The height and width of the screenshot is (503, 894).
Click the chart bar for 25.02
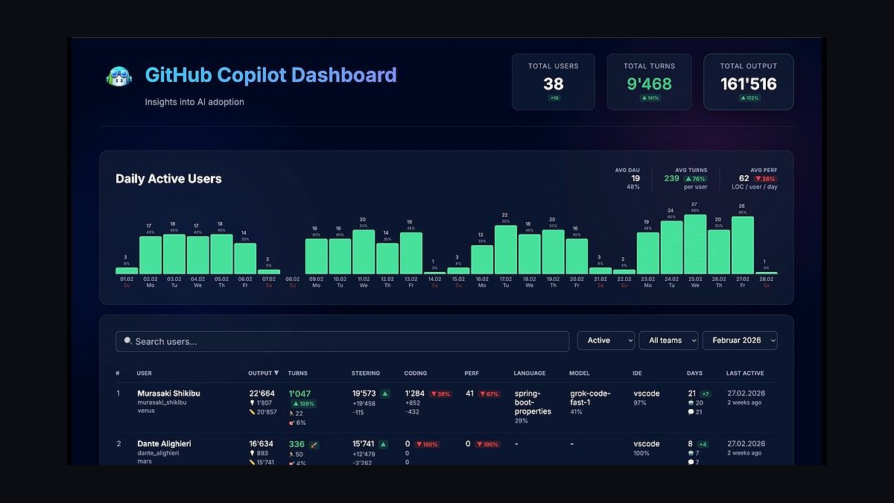pyautogui.click(x=695, y=244)
